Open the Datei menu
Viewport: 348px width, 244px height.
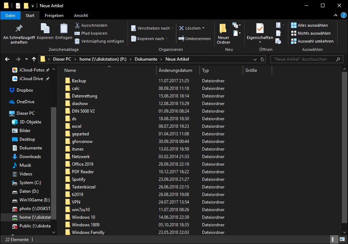point(10,16)
